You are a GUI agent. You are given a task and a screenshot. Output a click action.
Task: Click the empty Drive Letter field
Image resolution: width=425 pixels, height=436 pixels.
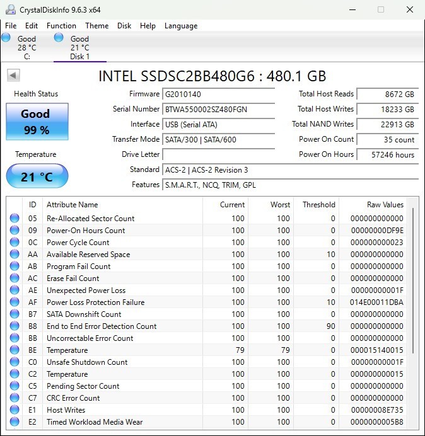point(218,154)
